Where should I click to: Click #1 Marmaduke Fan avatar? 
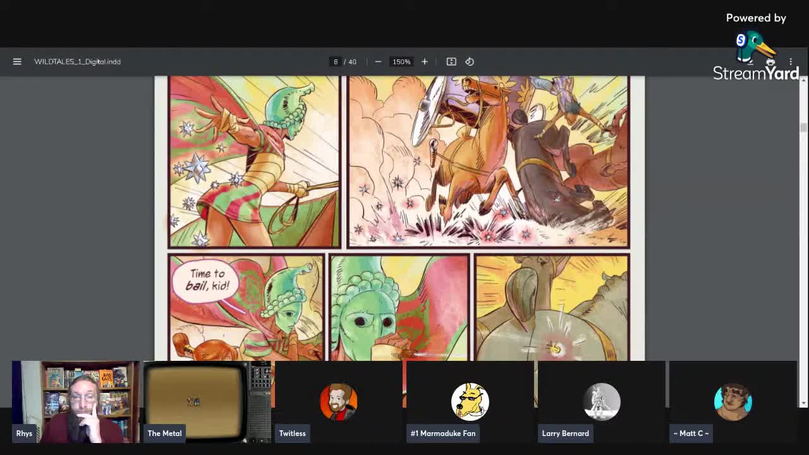tap(470, 401)
